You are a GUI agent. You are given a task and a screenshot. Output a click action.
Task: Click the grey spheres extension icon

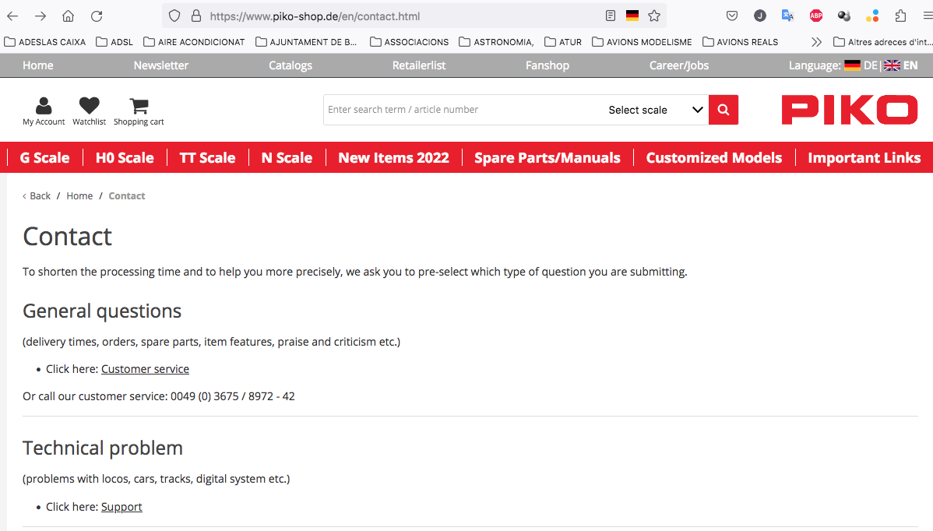coord(843,16)
